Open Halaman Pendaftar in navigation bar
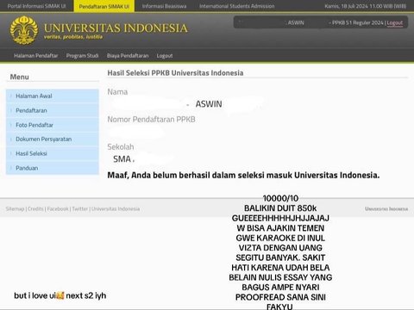This screenshot has height=310, width=414. [36, 56]
